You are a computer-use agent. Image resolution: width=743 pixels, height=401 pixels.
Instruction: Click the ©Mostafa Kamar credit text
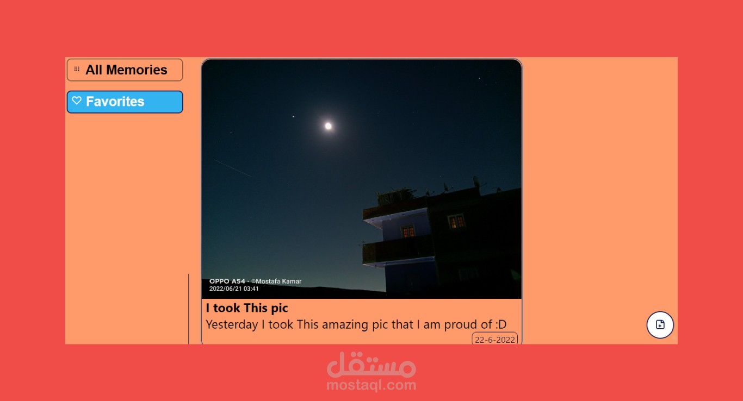pos(276,281)
